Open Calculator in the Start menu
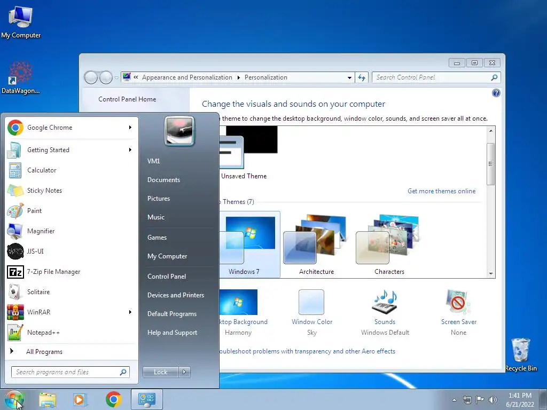The width and height of the screenshot is (547, 410). pyautogui.click(x=71, y=170)
